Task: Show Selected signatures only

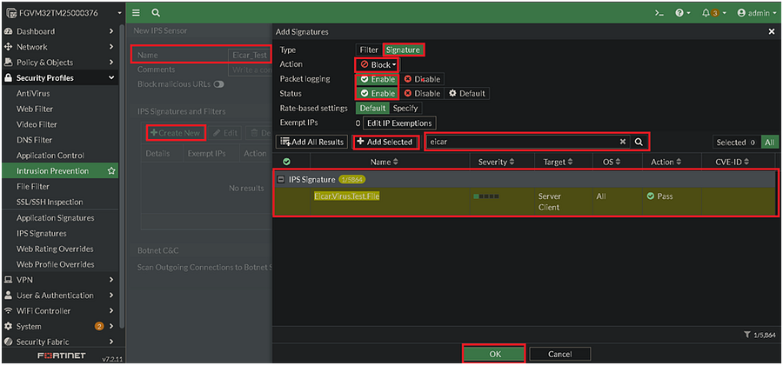Action: 736,143
